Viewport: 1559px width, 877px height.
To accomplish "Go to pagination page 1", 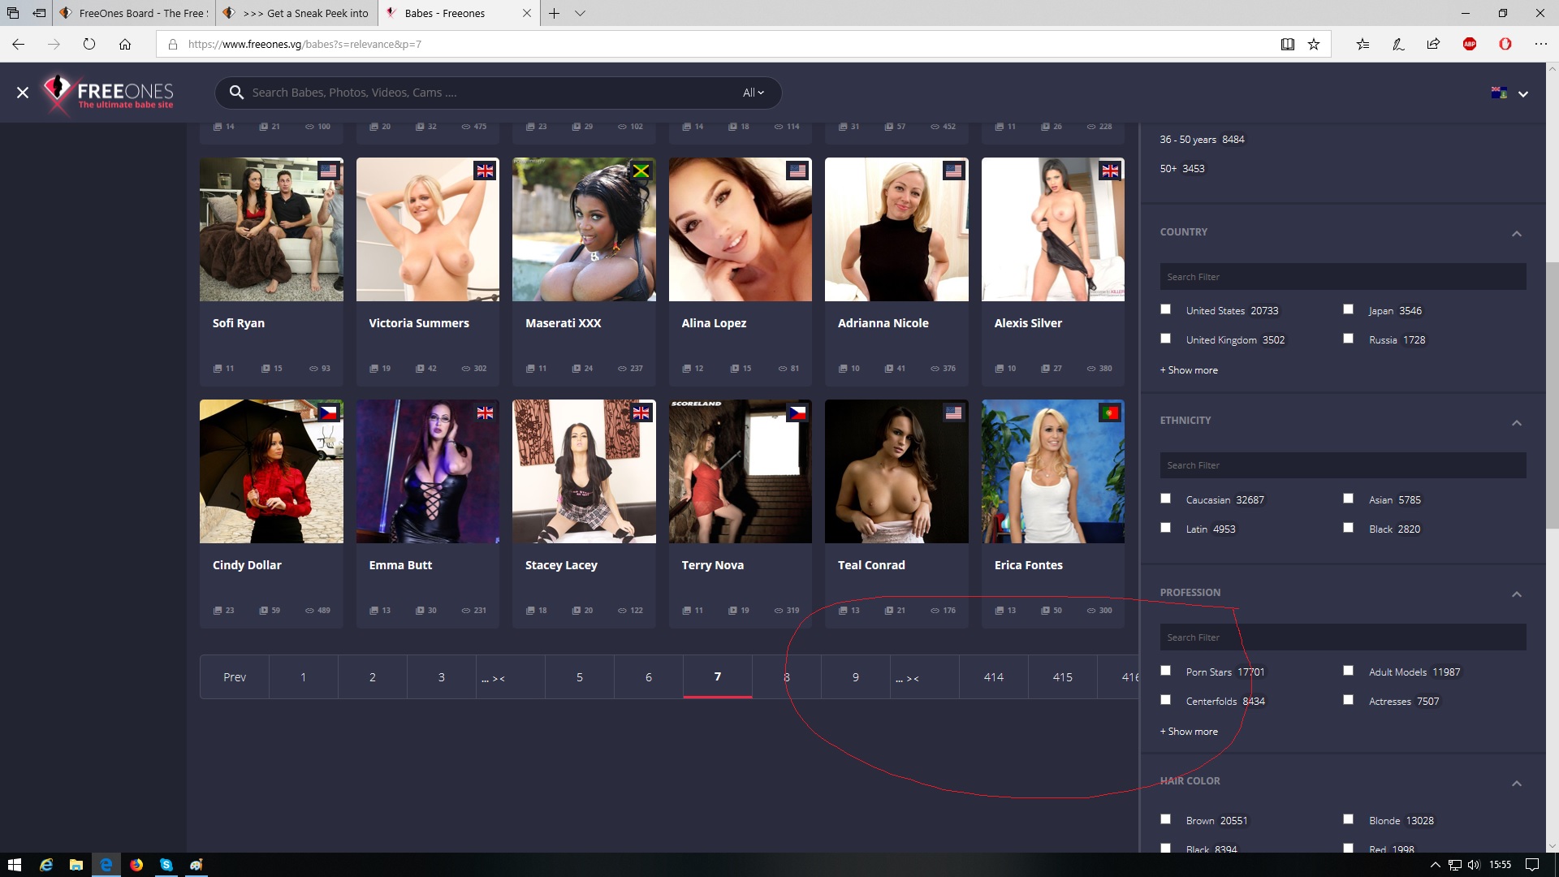I will (304, 677).
